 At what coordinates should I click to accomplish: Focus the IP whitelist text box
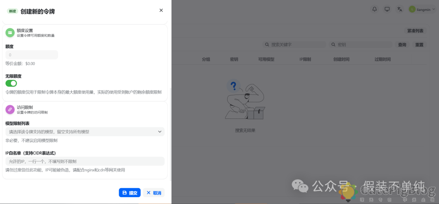tap(85, 161)
